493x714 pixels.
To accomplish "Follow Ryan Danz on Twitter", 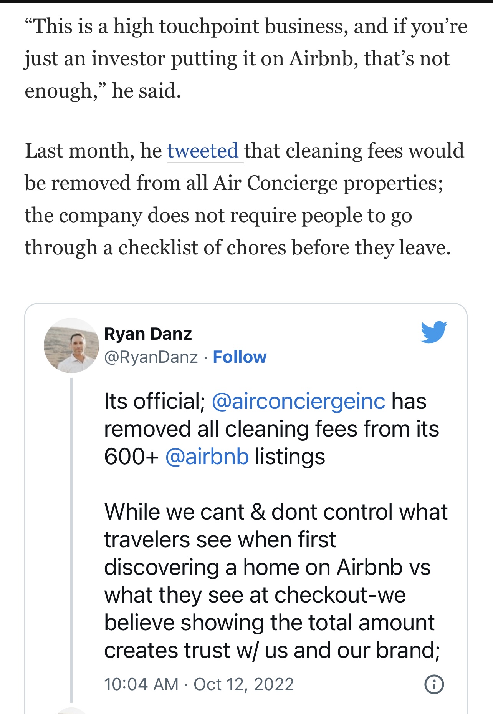I will coord(240,357).
